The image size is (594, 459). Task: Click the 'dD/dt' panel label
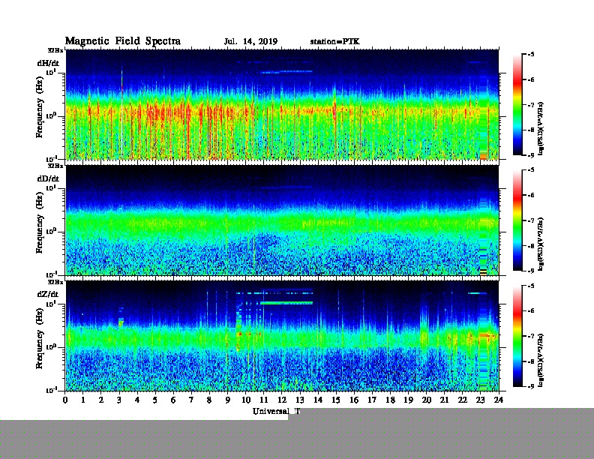tap(48, 178)
